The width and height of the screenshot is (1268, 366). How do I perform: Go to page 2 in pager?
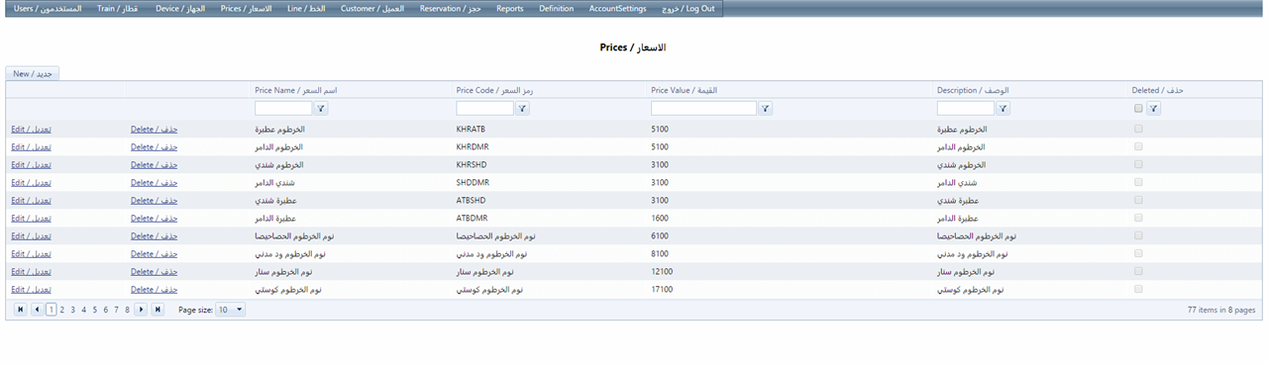click(61, 310)
